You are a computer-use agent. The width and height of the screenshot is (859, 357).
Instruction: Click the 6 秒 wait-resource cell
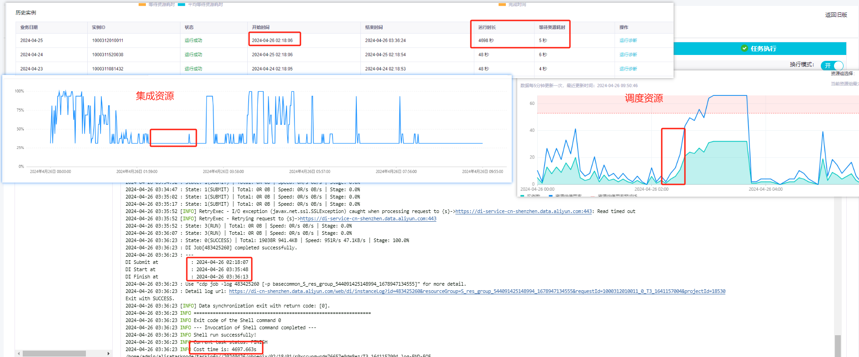tap(543, 55)
